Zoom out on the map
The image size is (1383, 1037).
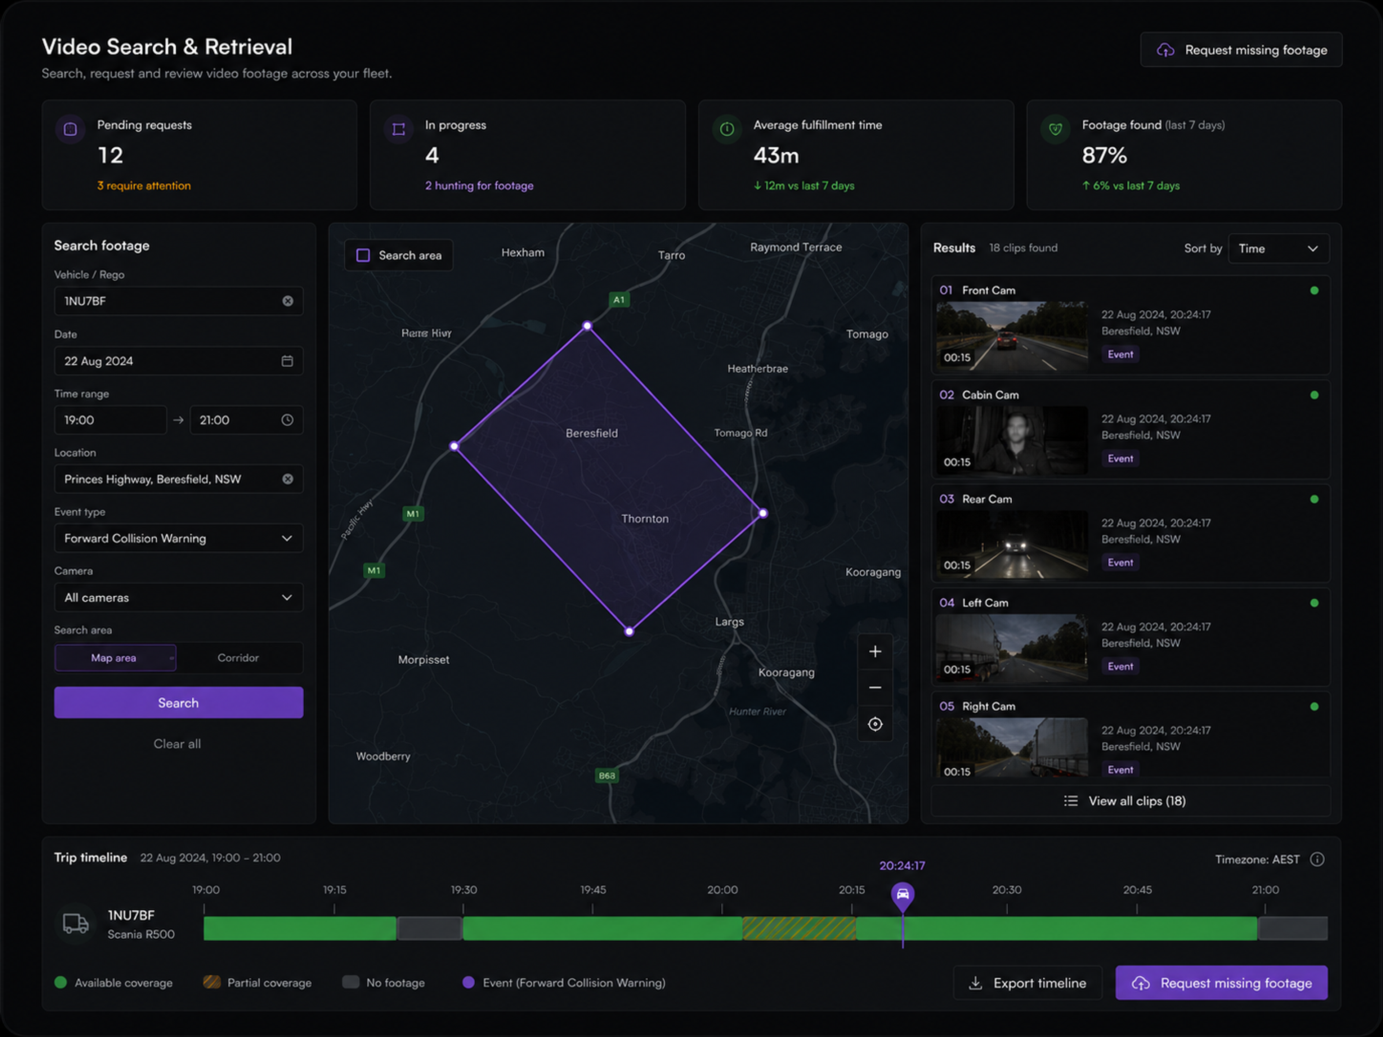(x=875, y=687)
